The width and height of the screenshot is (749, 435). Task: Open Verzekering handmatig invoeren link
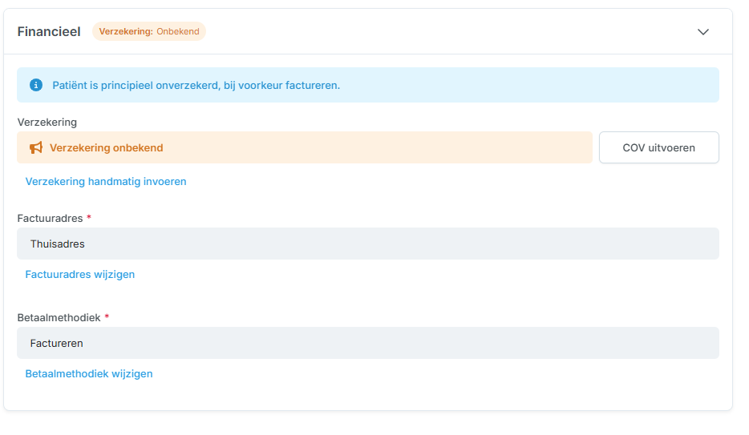pyautogui.click(x=106, y=182)
